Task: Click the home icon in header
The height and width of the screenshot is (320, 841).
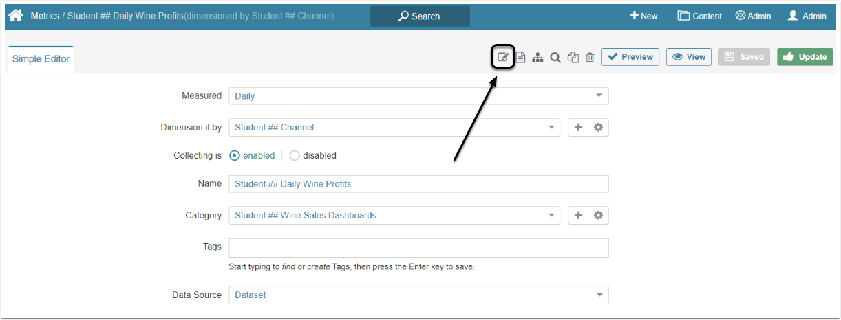Action: point(15,15)
